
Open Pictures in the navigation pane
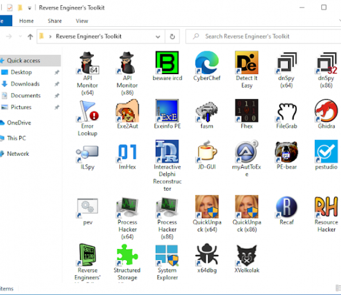(x=21, y=107)
